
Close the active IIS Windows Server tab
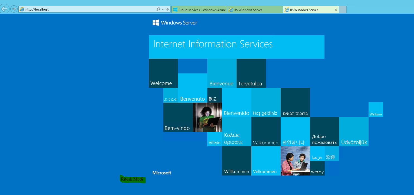click(x=336, y=10)
